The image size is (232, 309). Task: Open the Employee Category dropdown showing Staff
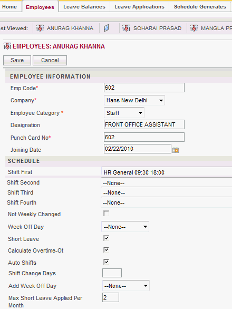point(124,113)
